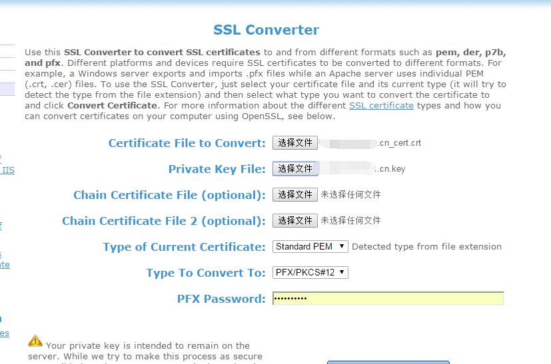Click the Type To Convert To label
The image size is (551, 364).
(206, 273)
